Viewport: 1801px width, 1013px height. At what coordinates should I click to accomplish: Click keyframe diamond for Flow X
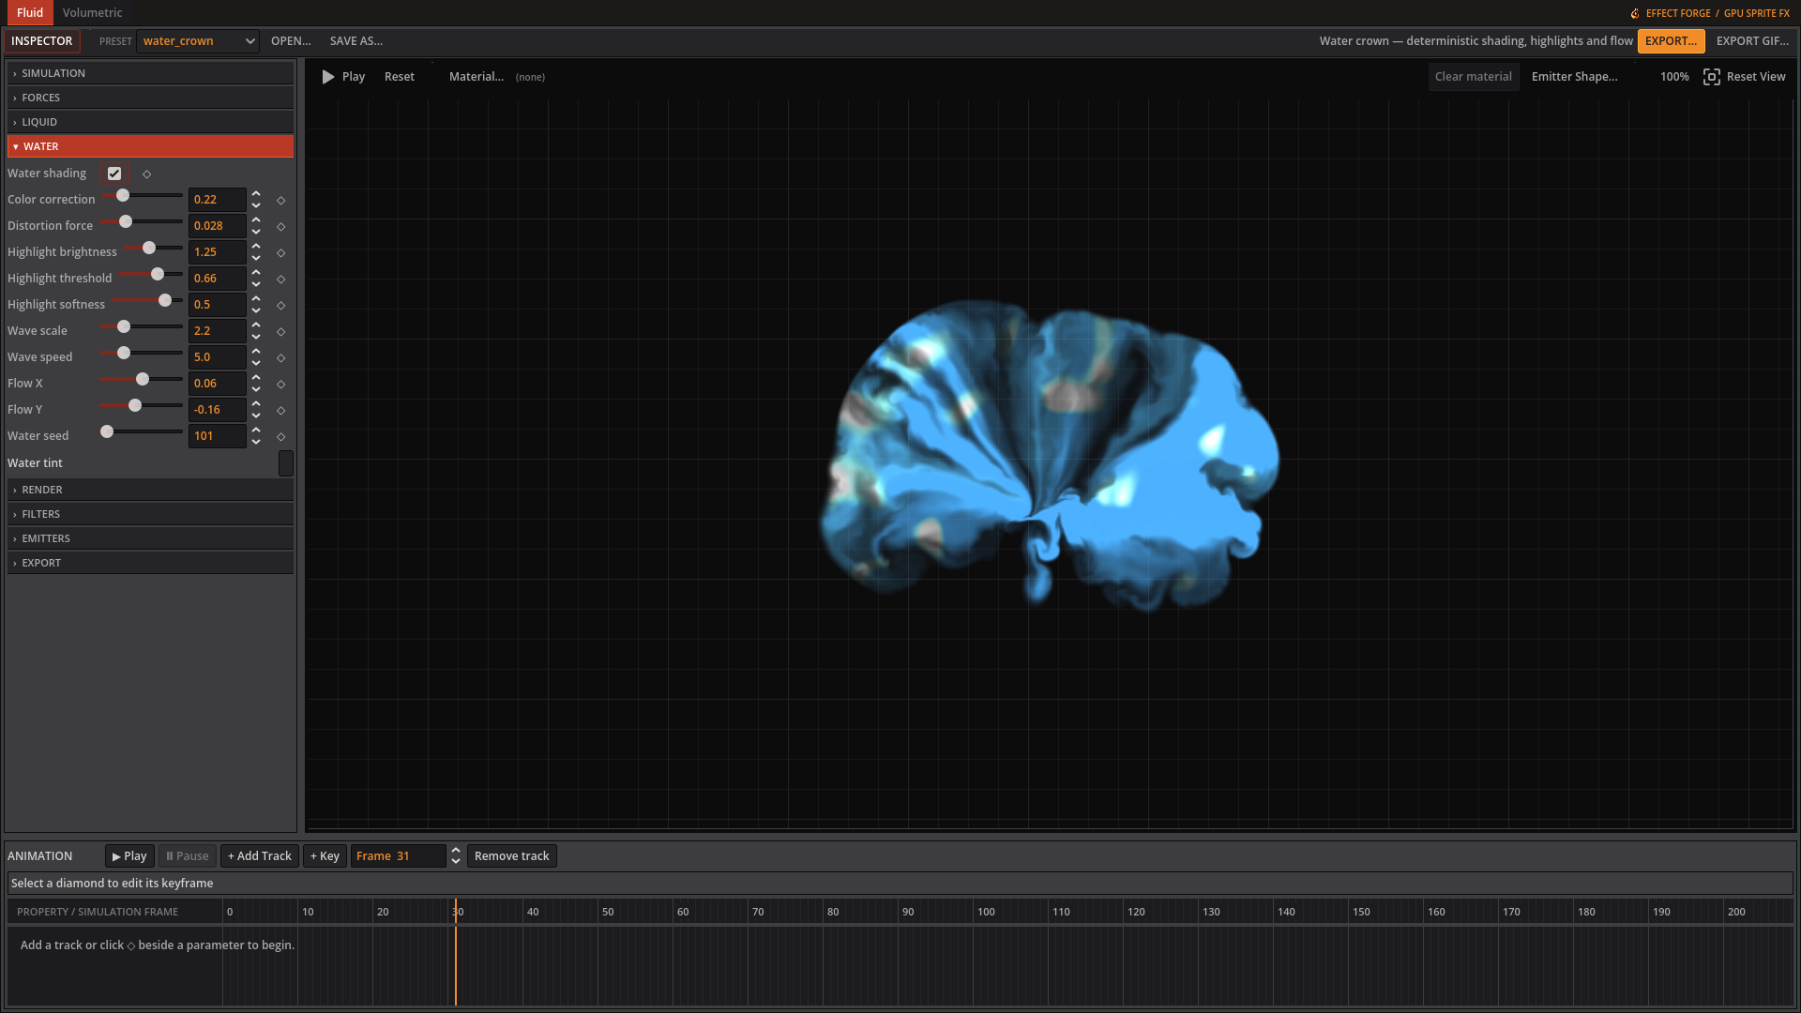point(280,385)
